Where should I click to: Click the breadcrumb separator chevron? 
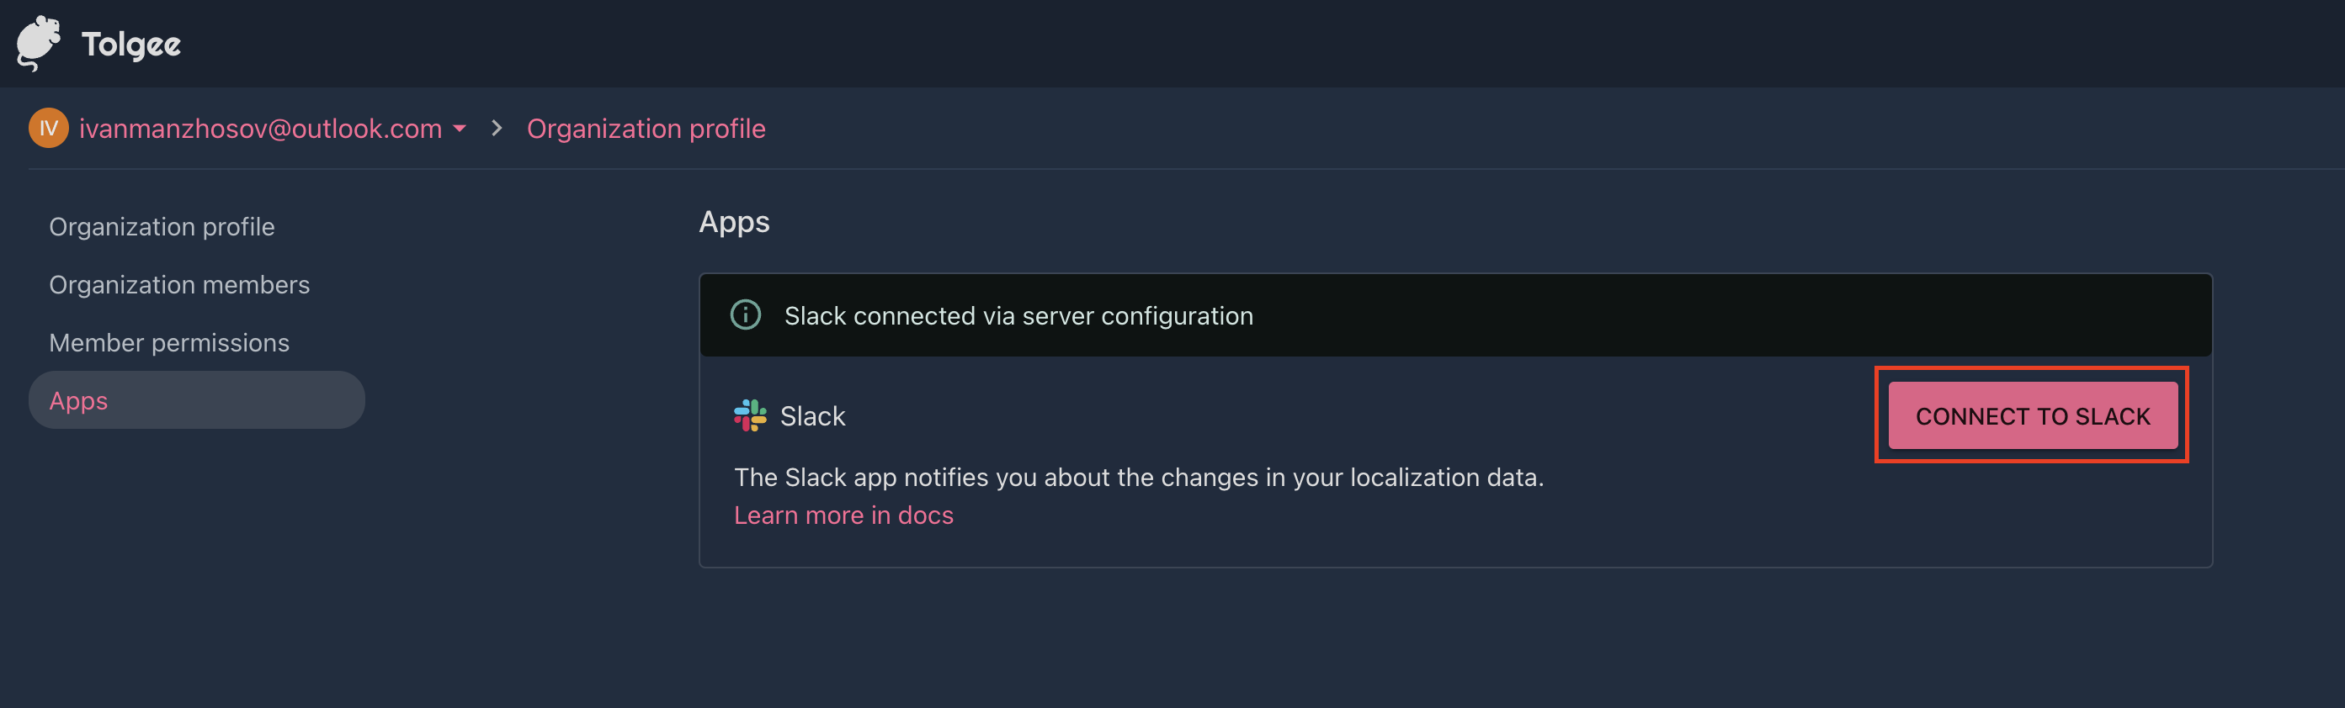496,128
